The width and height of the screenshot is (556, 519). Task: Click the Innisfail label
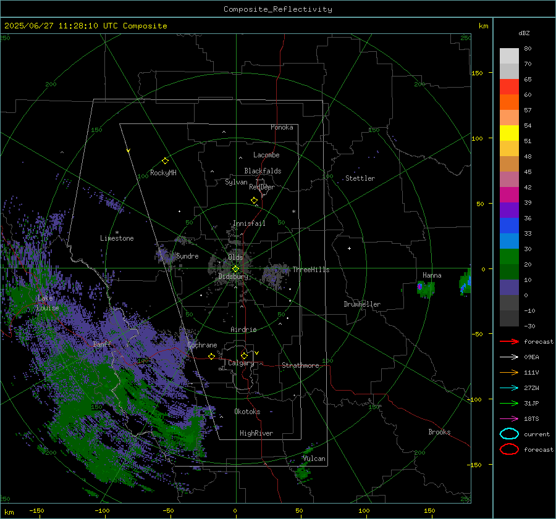[x=249, y=223]
